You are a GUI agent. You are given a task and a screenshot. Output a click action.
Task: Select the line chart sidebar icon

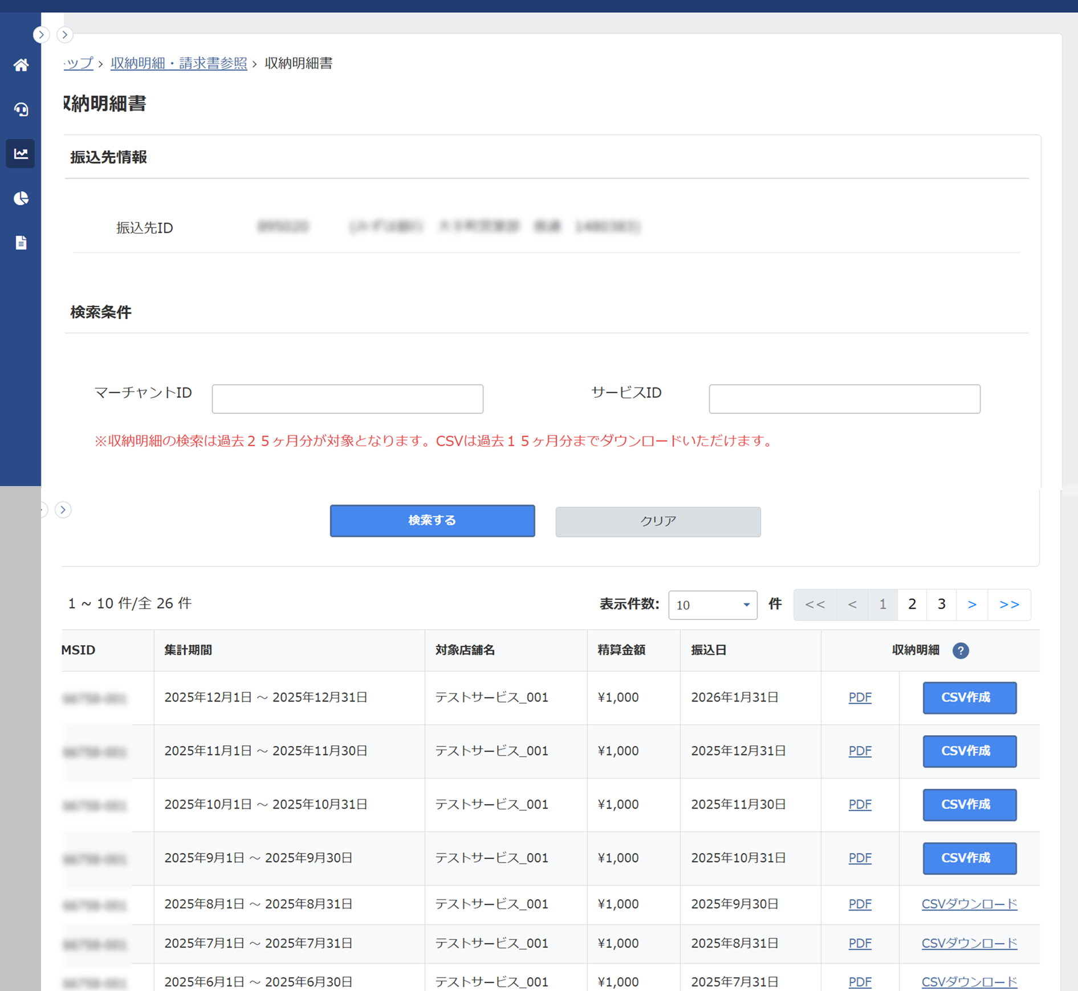(21, 154)
